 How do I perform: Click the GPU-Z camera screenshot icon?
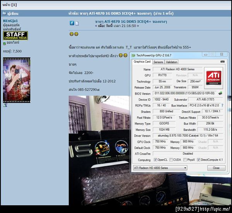[222, 62]
